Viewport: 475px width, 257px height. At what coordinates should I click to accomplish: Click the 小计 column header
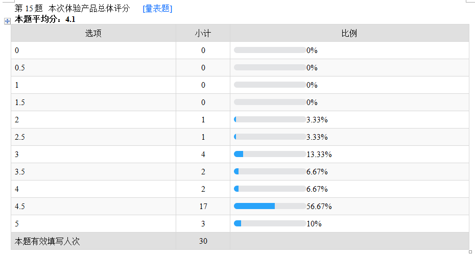pyautogui.click(x=203, y=33)
